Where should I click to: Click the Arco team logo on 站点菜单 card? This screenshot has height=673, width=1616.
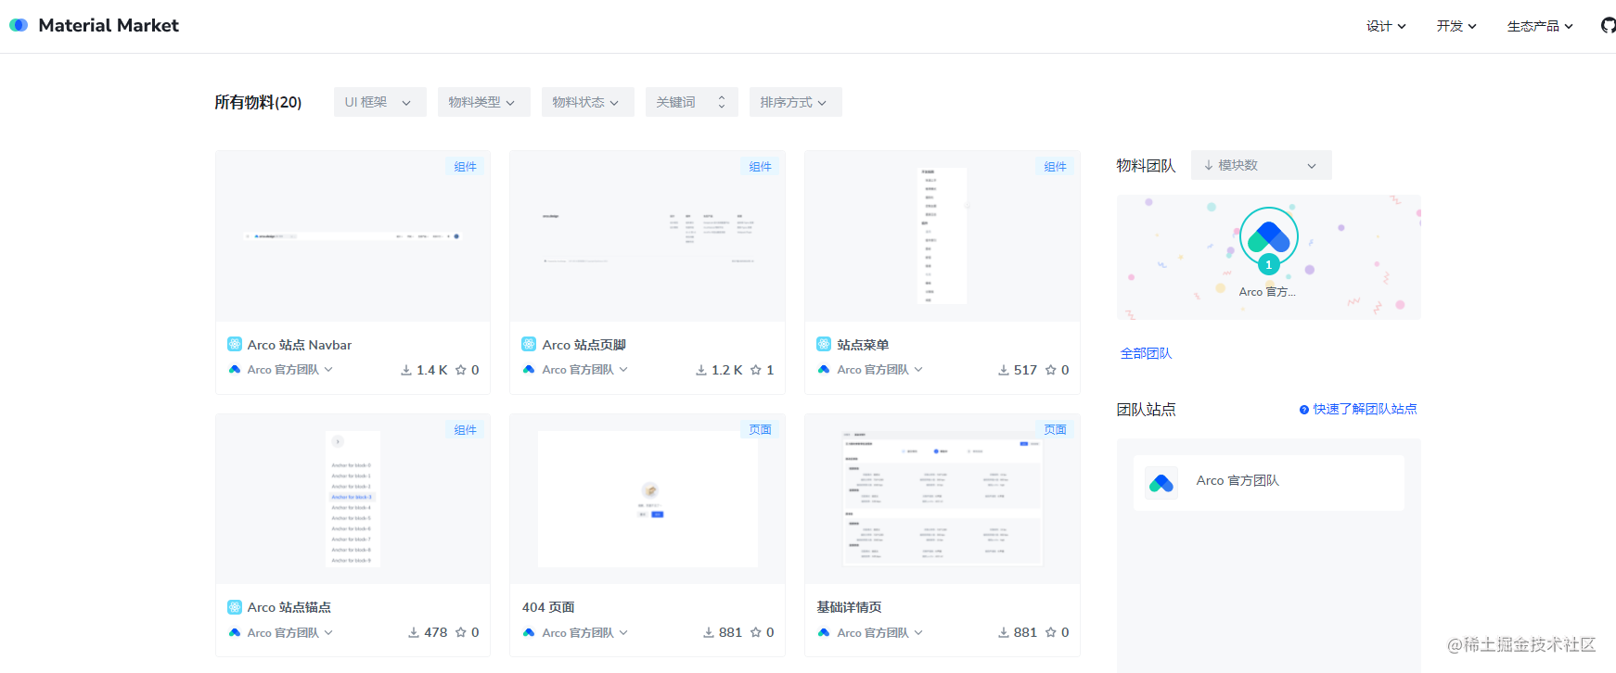(824, 369)
